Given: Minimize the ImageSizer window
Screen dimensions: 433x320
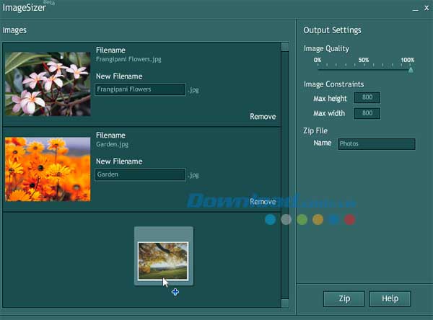Looking at the screenshot, I should 416,9.
